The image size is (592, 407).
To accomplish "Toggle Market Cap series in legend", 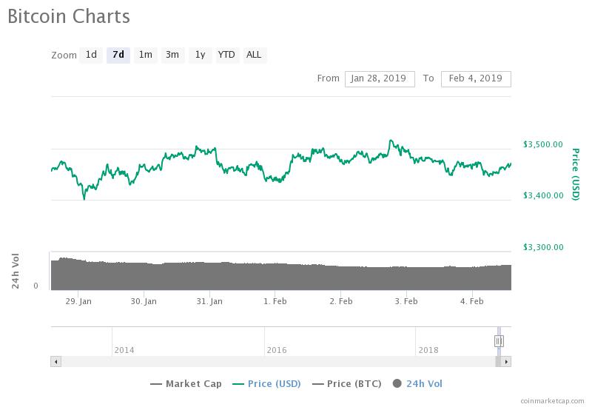I will (x=186, y=384).
